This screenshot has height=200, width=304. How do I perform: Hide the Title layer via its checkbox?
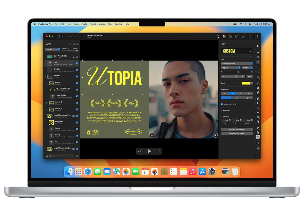coord(77,63)
